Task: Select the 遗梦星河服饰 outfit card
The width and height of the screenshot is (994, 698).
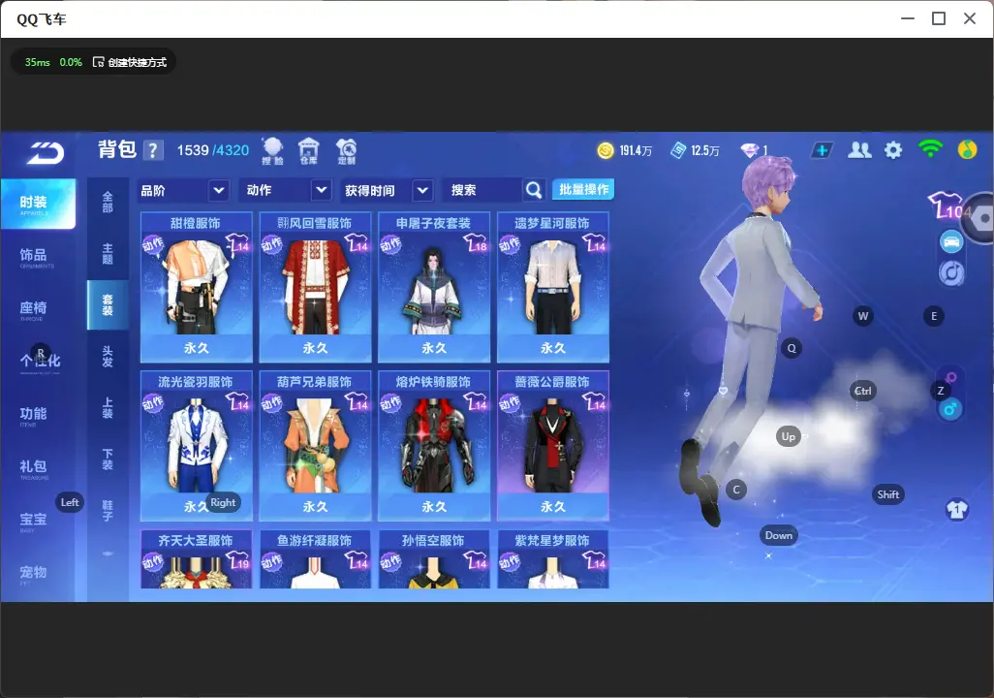Action: point(553,288)
